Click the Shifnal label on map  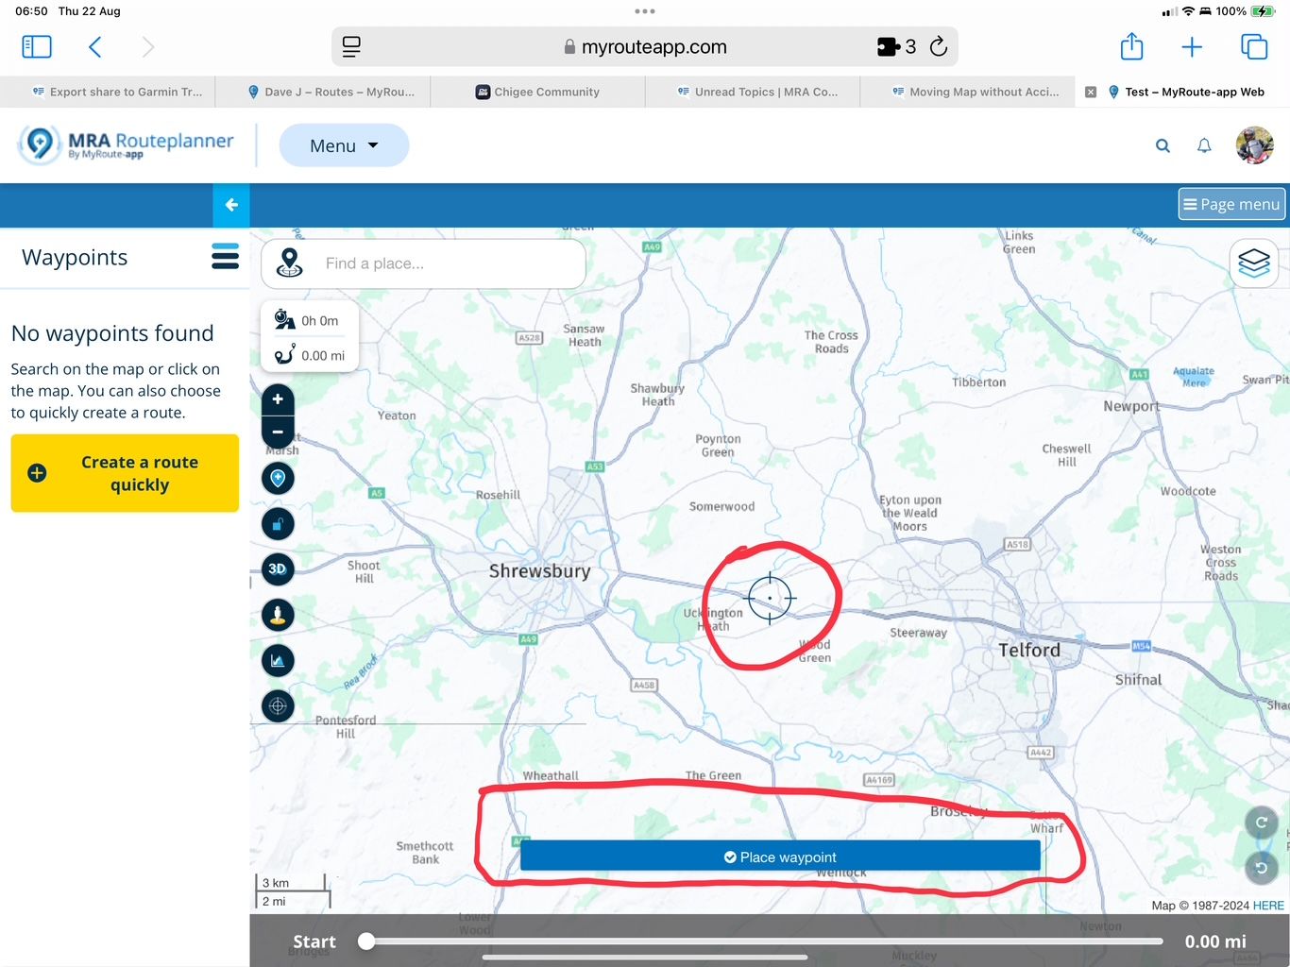1138,680
